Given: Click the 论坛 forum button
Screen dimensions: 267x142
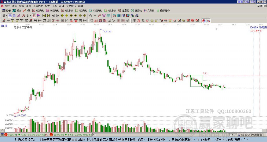Looking at the screenshot, I should (x=247, y=2).
